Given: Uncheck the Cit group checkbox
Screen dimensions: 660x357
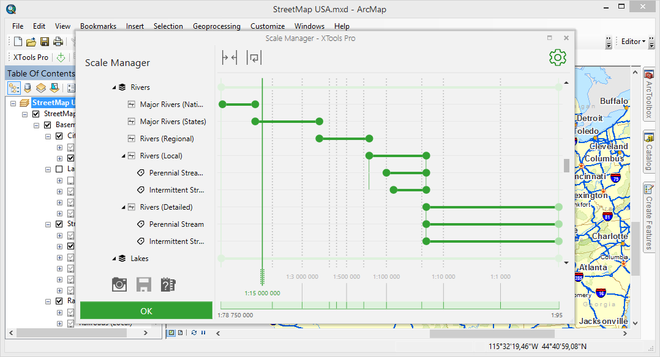Looking at the screenshot, I should point(59,136).
